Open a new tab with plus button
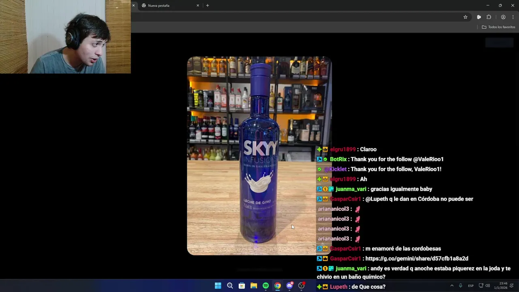 (x=208, y=6)
